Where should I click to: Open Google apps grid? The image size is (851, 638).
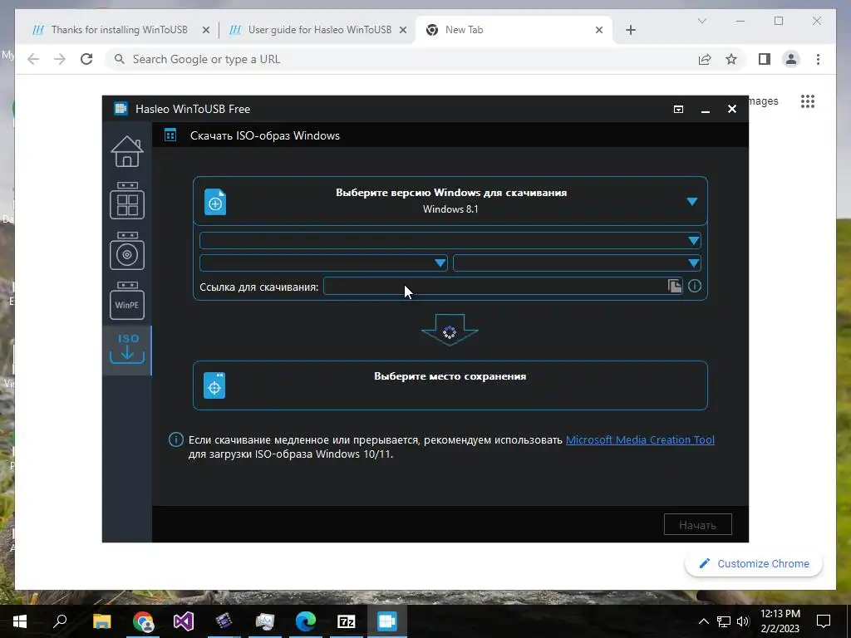click(x=808, y=101)
